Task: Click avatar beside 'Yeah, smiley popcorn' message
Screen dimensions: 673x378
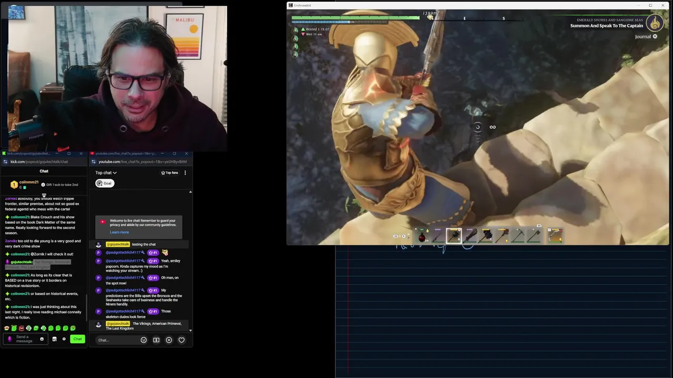Action: (x=98, y=261)
